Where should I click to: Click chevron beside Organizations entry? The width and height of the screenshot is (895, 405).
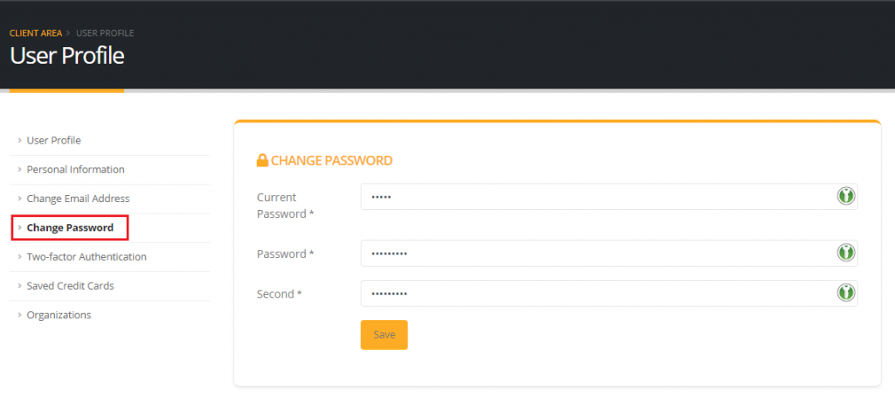[x=19, y=314]
